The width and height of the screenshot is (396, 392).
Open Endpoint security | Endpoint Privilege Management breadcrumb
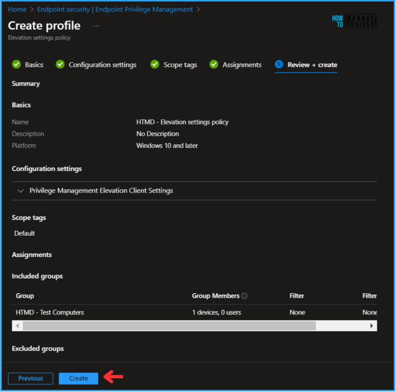click(x=115, y=9)
